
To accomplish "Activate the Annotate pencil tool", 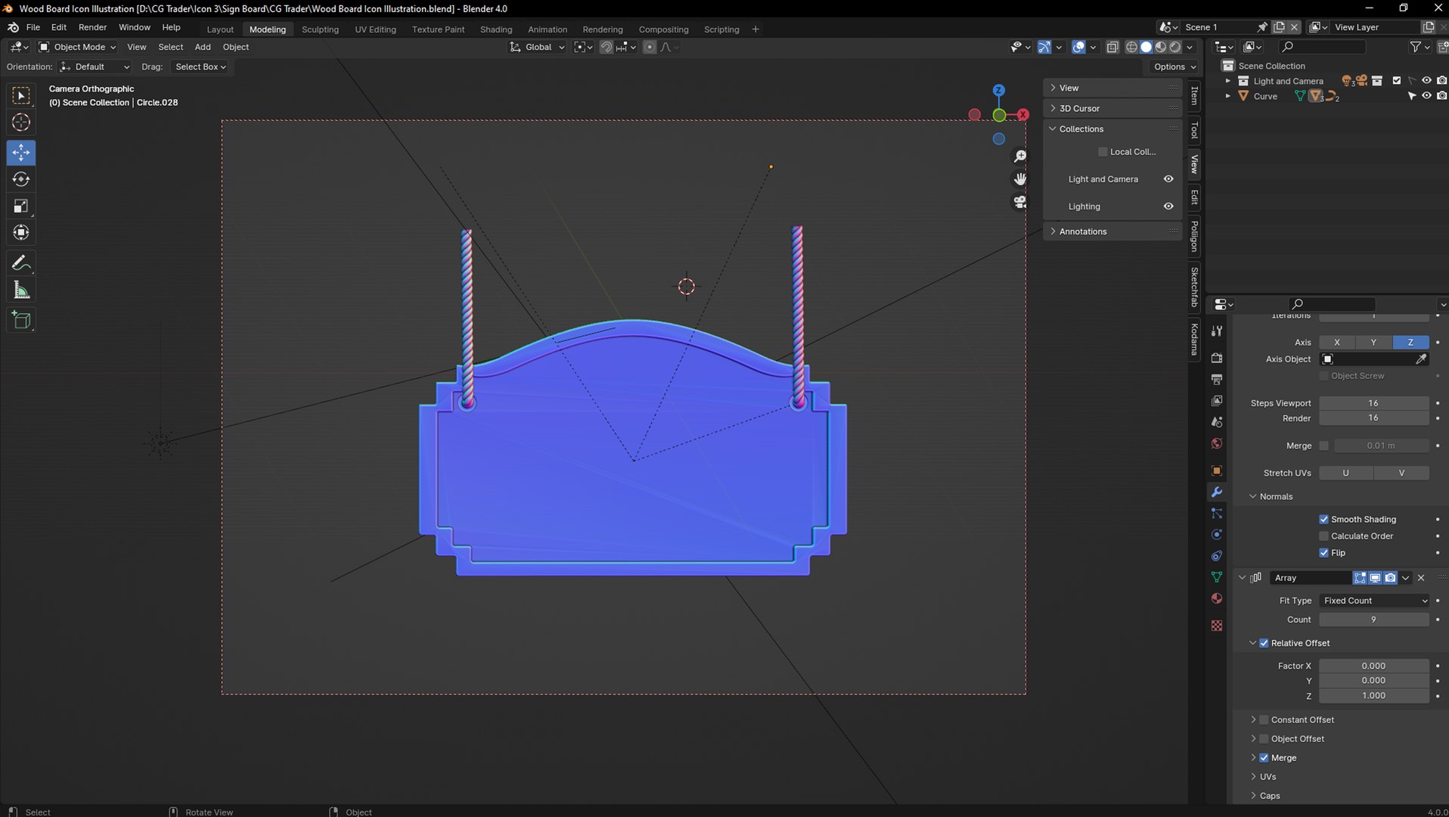I will coord(21,263).
